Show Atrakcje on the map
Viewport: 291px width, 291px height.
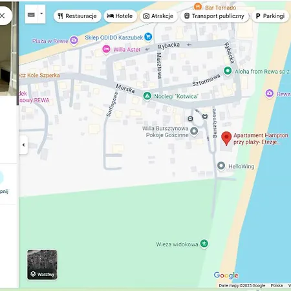click(158, 16)
